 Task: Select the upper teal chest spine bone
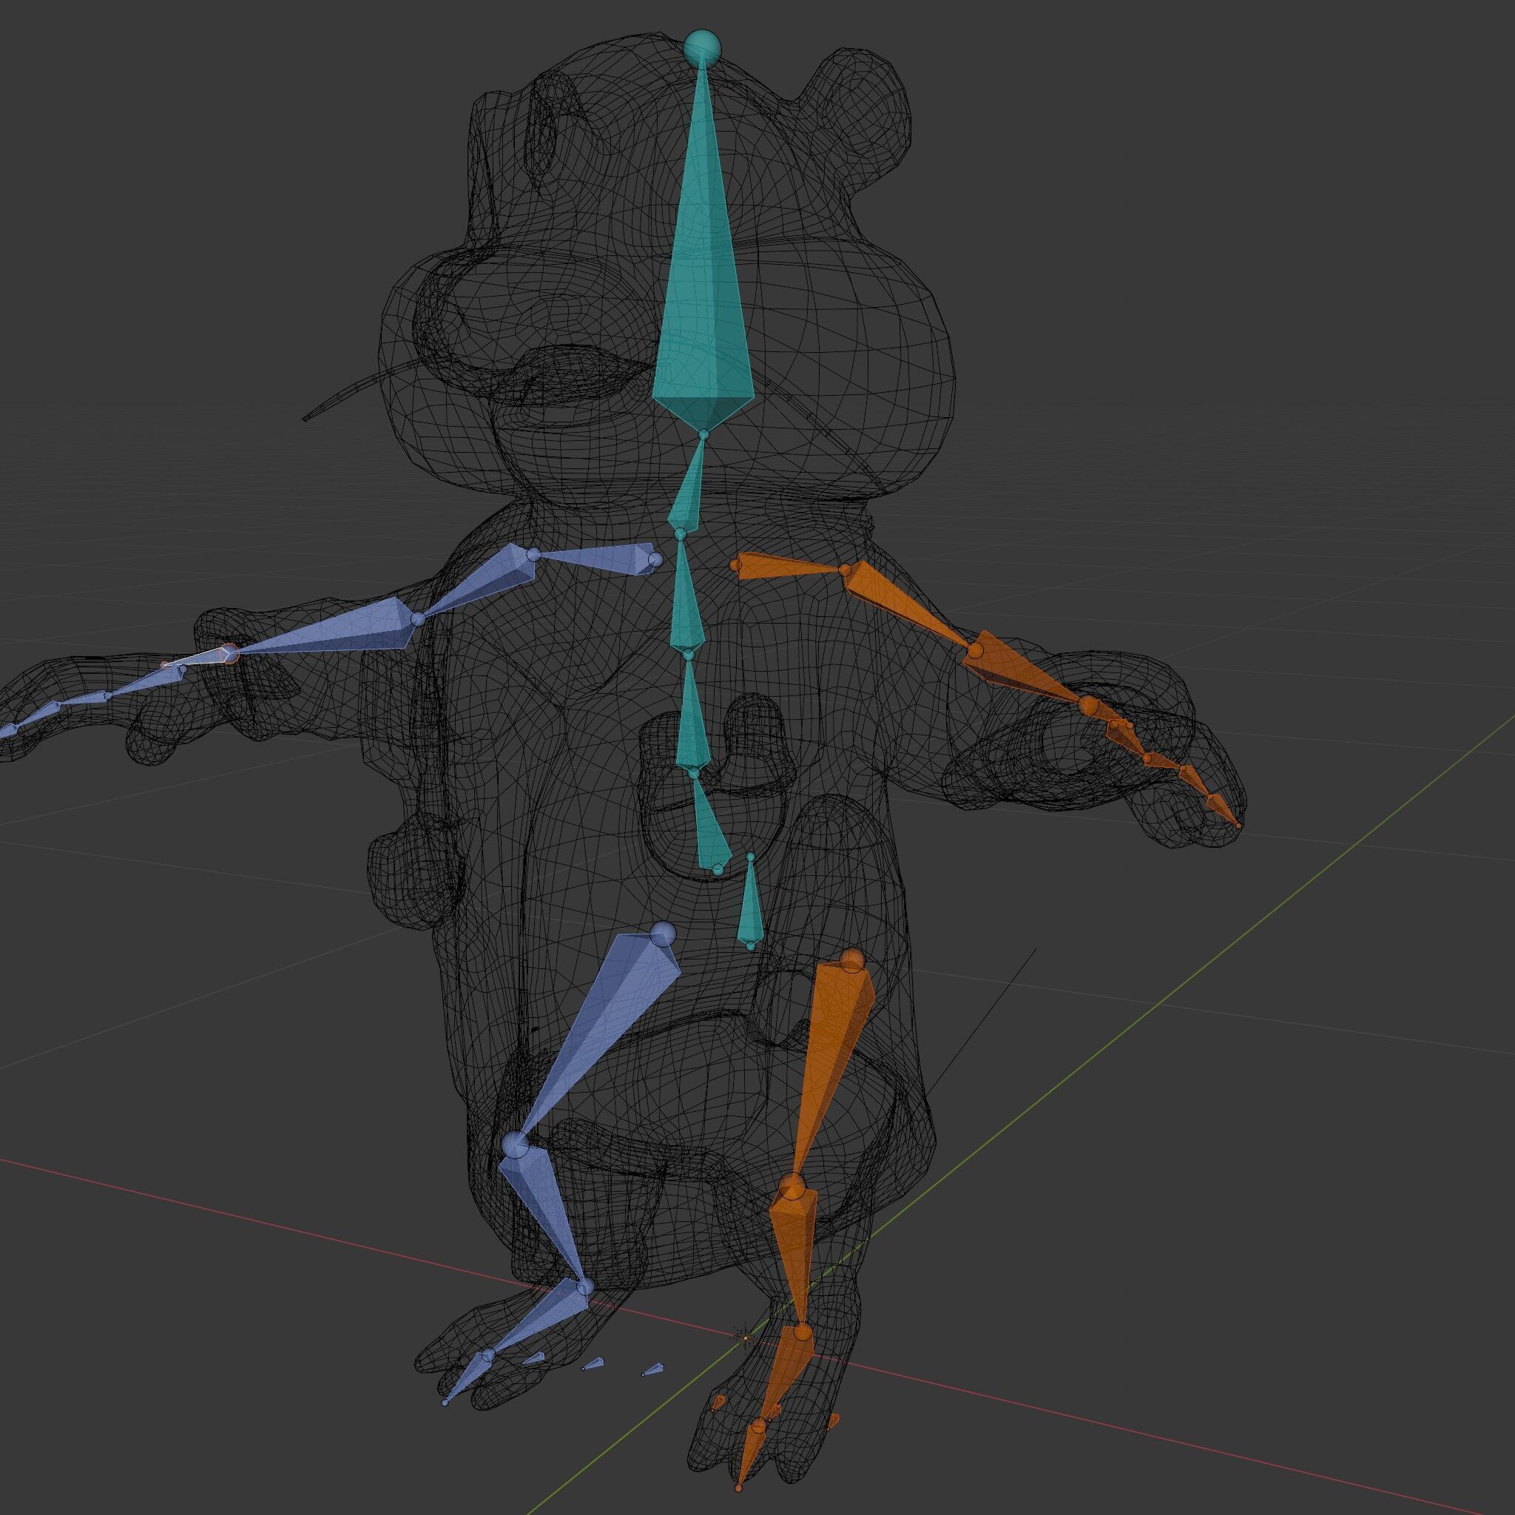(685, 600)
